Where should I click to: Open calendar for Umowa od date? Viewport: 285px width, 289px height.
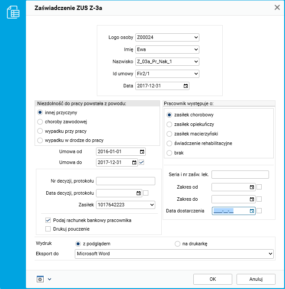click(142, 152)
